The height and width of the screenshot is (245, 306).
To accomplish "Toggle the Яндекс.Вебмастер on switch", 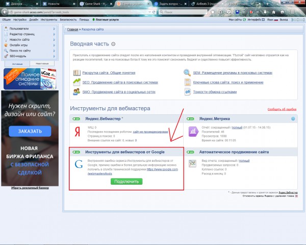I will pos(76,119).
